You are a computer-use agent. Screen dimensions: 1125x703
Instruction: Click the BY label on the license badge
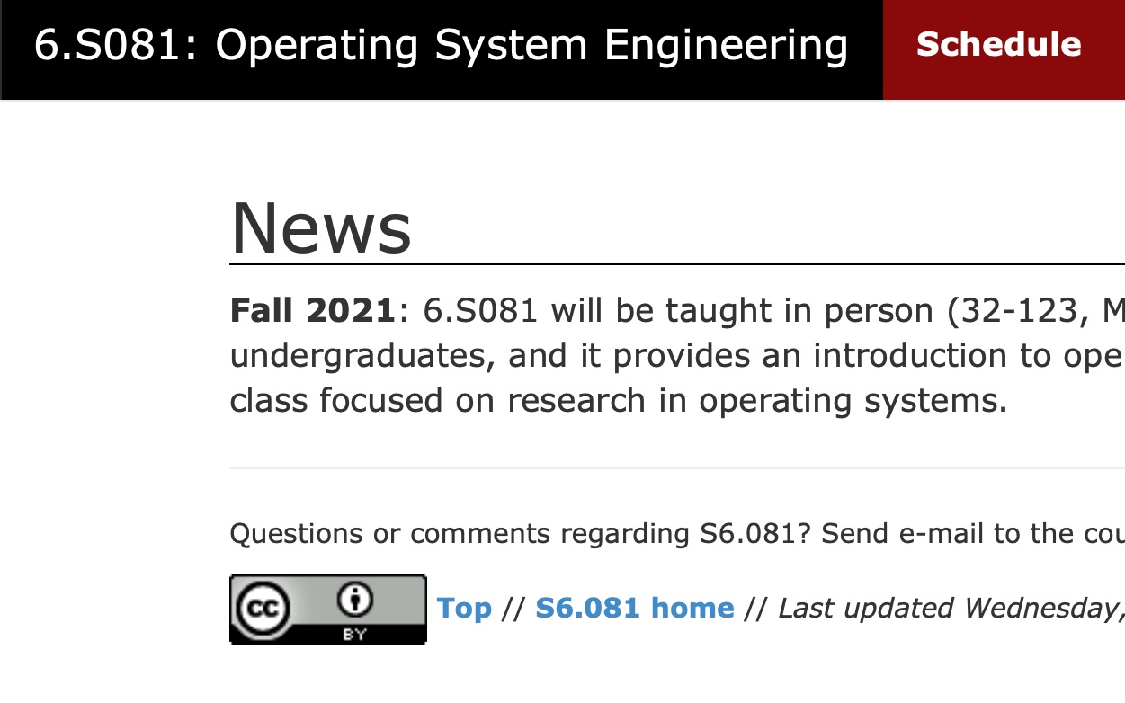[x=354, y=633]
